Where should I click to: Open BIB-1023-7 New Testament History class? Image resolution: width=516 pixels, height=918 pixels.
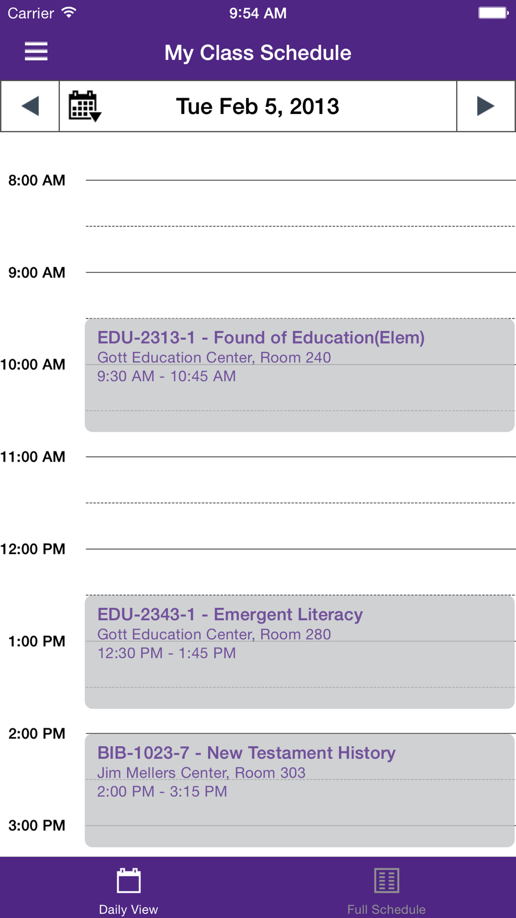pyautogui.click(x=246, y=753)
